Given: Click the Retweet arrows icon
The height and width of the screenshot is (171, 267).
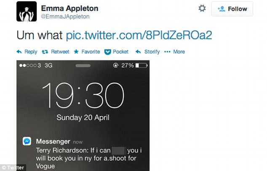Looking at the screenshot, I should [45, 52].
